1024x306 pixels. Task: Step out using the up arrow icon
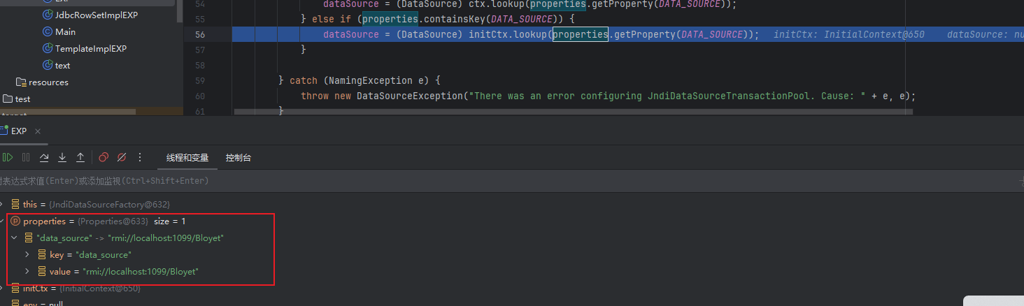pos(80,158)
